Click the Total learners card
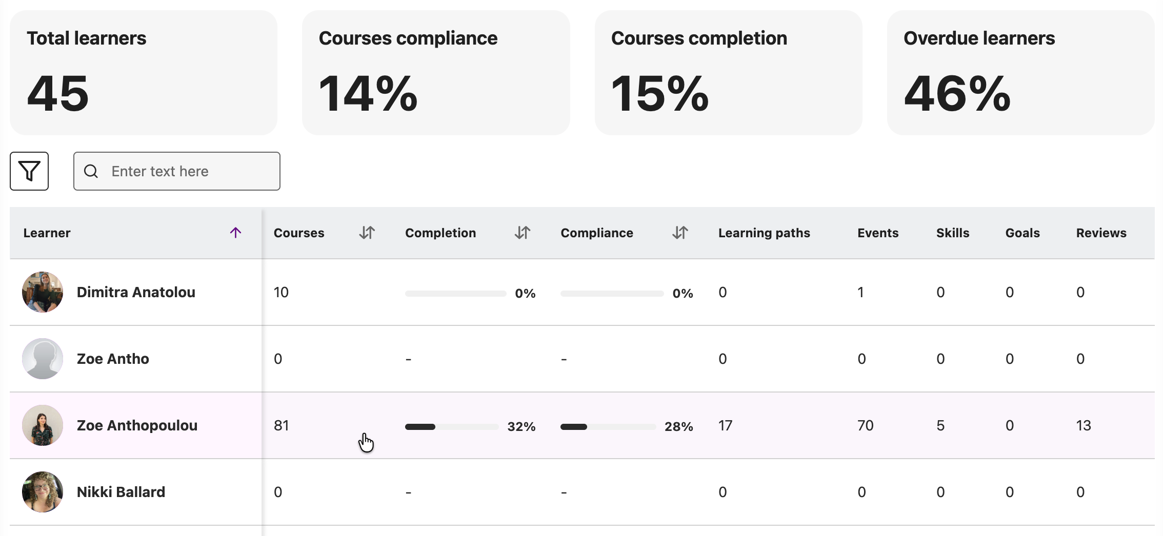1163x536 pixels. click(x=144, y=73)
